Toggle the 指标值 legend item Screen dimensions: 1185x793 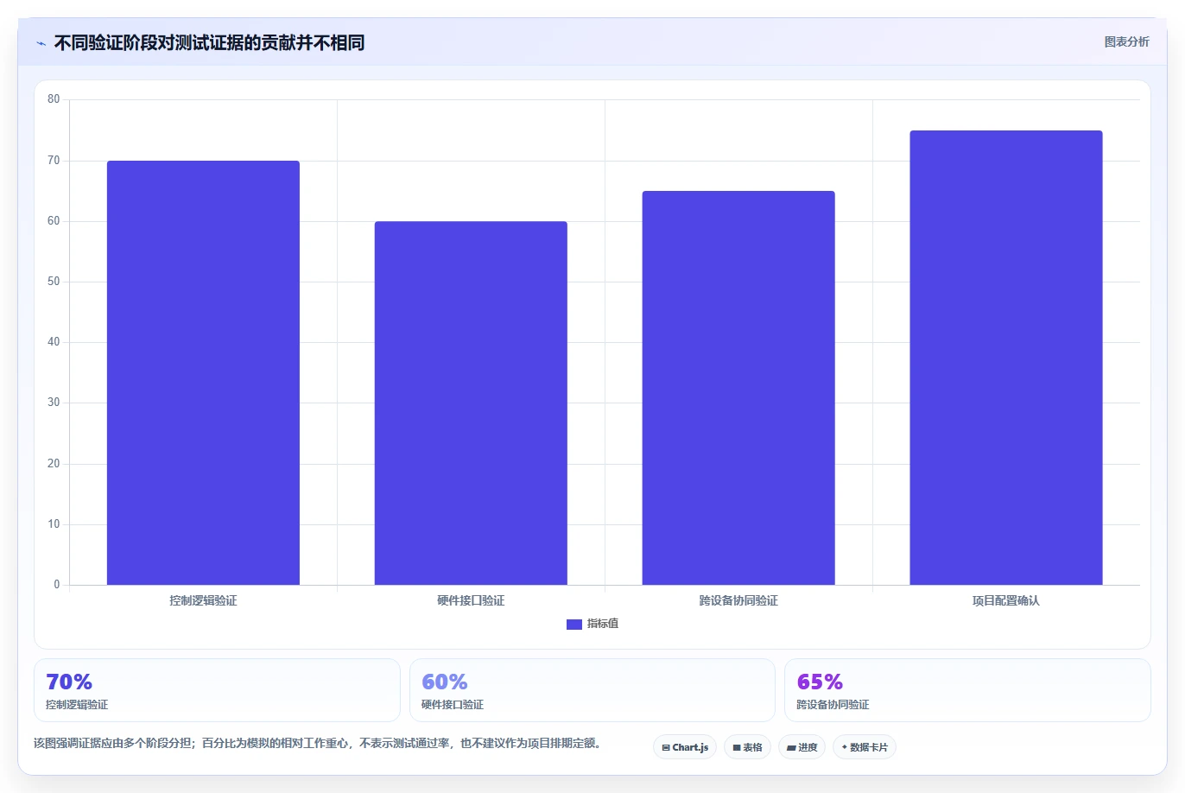point(592,624)
